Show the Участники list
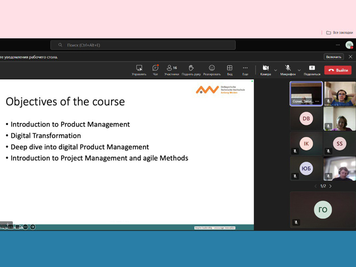 171,70
